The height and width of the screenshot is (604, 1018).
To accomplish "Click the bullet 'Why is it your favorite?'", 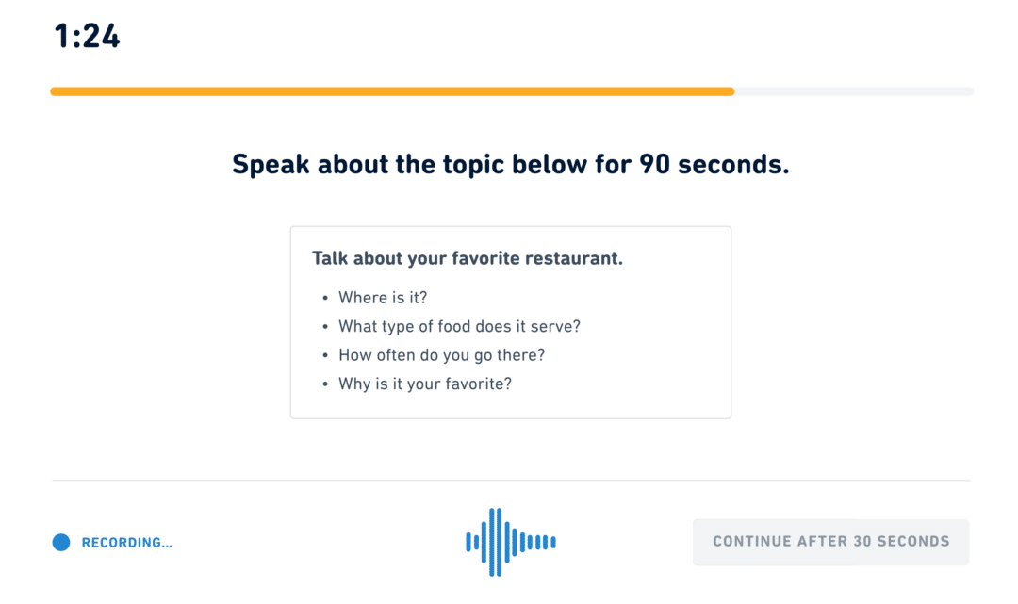I will coord(425,384).
